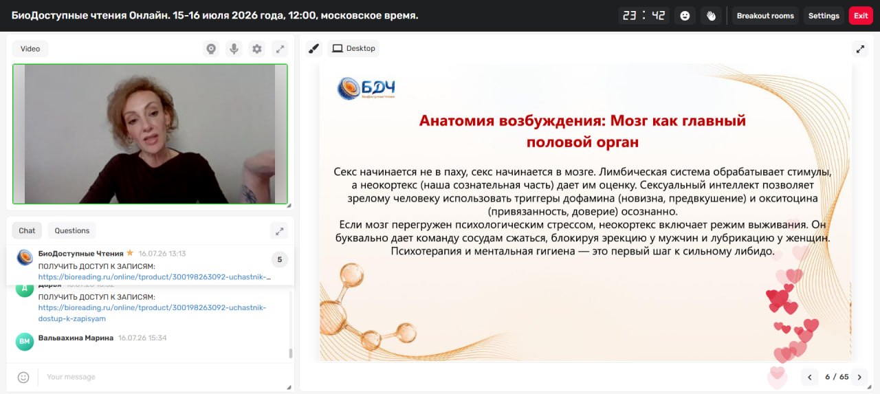The width and height of the screenshot is (880, 394).
Task: Go to the previous slide
Action: [x=810, y=377]
